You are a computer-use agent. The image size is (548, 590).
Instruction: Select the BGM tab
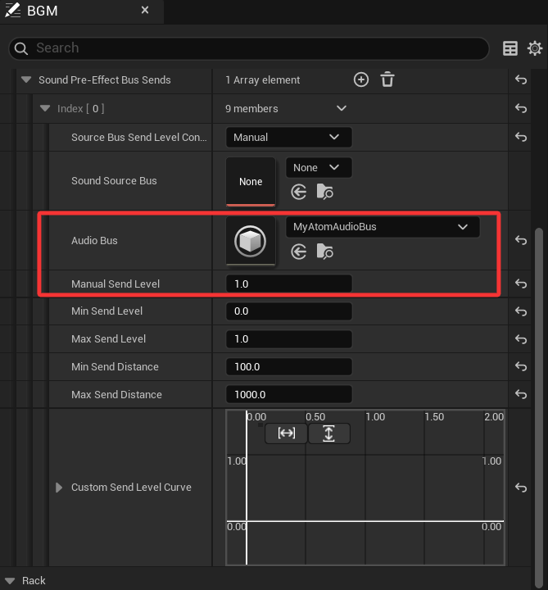[x=41, y=11]
